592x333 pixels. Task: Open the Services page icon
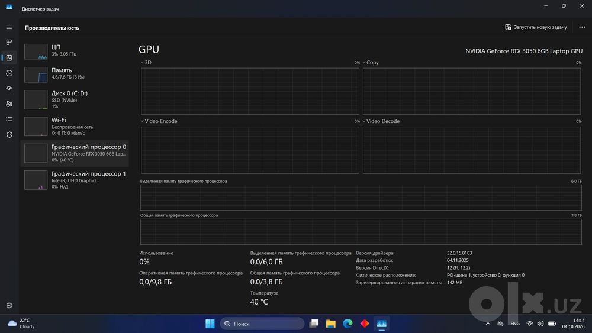coord(9,135)
